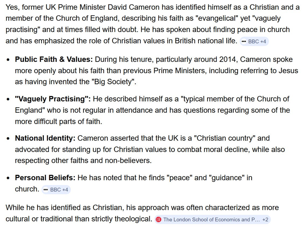Open the BBC source label ending the opening paragraph
The image size is (305, 227).
(x=253, y=41)
